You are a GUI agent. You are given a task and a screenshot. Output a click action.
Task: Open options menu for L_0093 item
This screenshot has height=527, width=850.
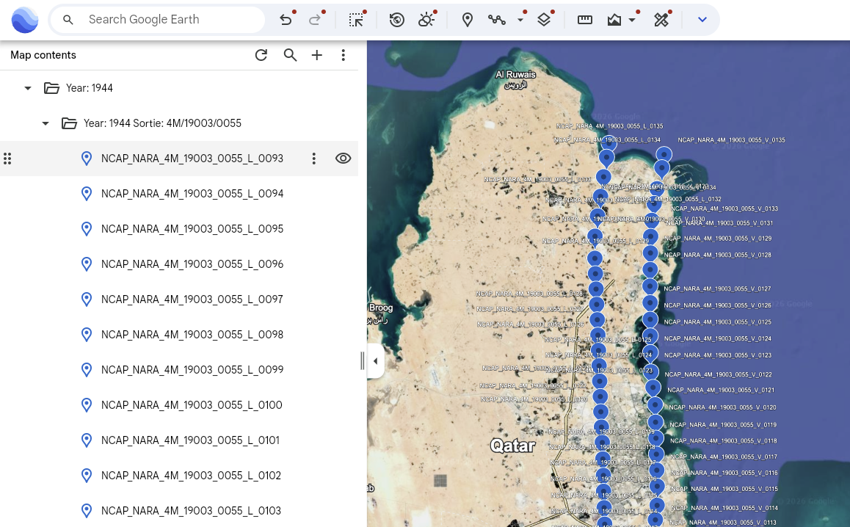click(313, 159)
